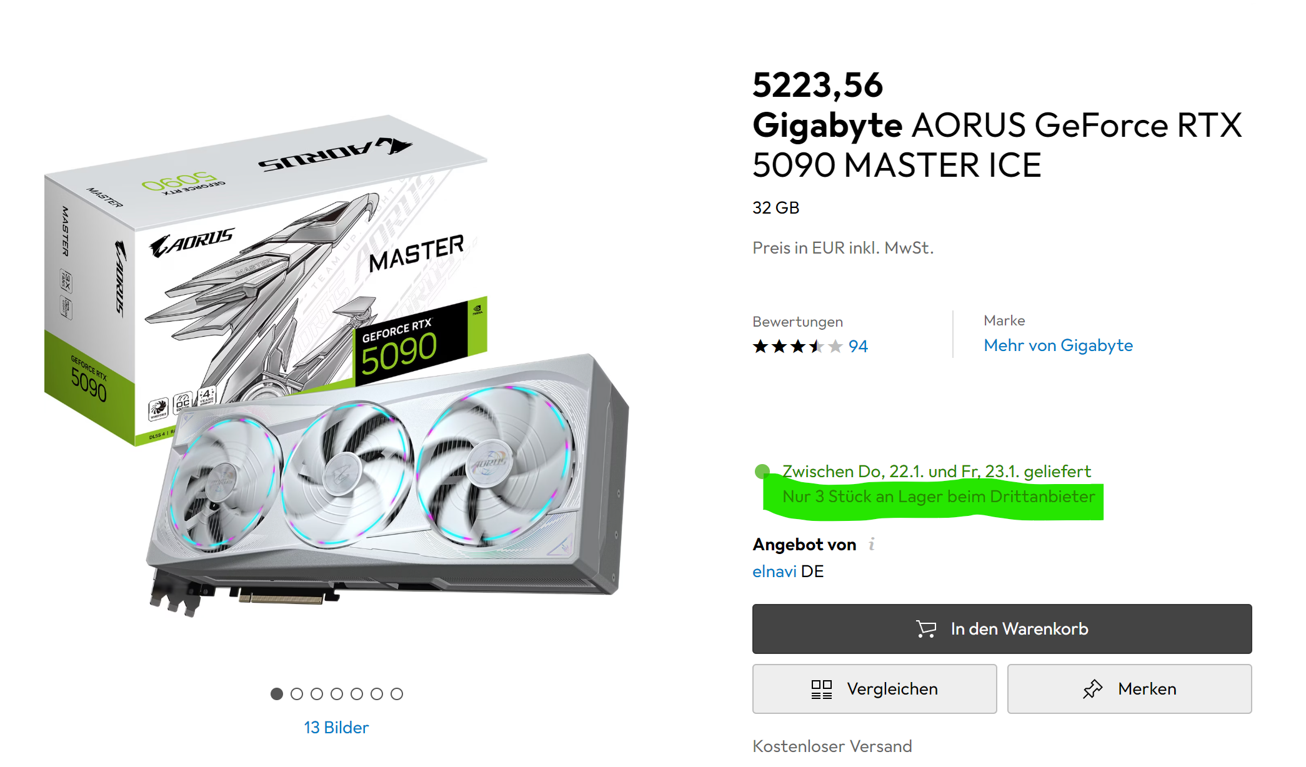Viewport: 1306px width, 767px height.
Task: Open the 94 reviews count link
Action: point(858,347)
